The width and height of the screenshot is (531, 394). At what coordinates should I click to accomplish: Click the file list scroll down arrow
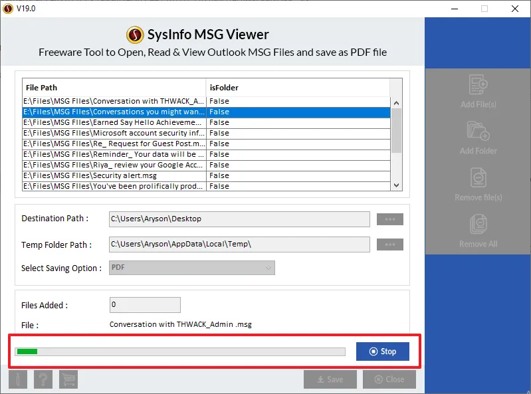397,185
